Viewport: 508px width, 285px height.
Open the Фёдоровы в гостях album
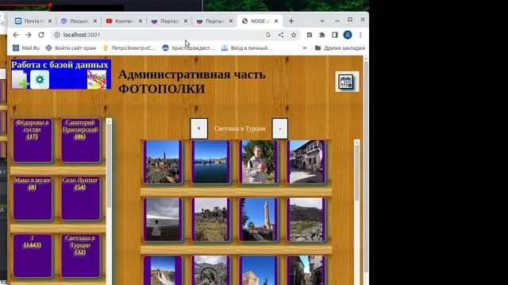click(33, 140)
